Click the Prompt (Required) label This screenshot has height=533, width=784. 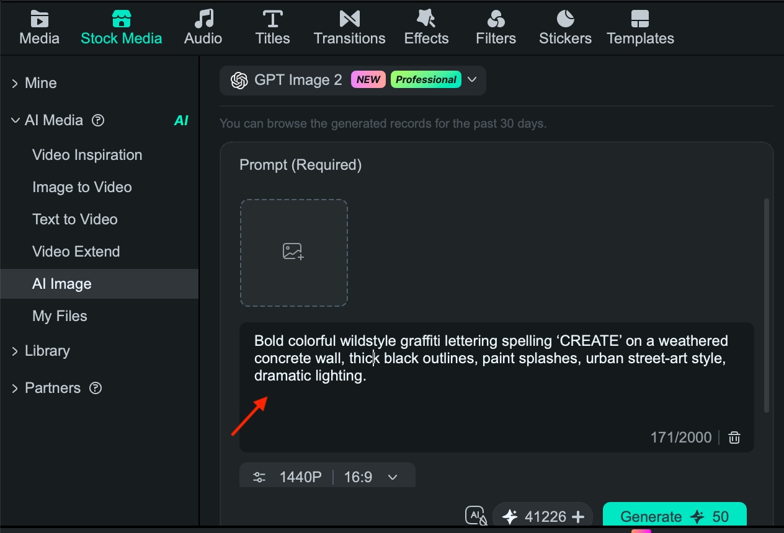coord(300,165)
